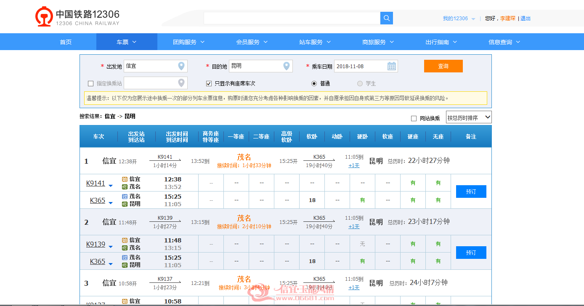Click the top site search input box
Image resolution: width=584 pixels, height=306 pixels.
292,18
